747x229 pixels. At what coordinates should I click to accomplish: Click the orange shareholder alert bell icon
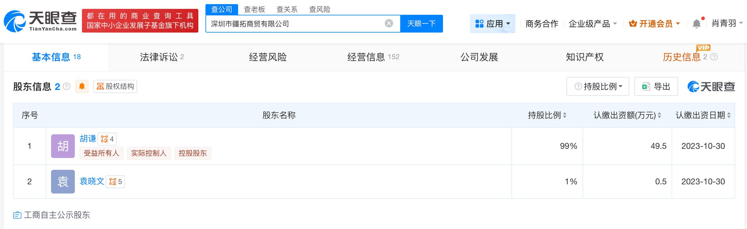[82, 86]
